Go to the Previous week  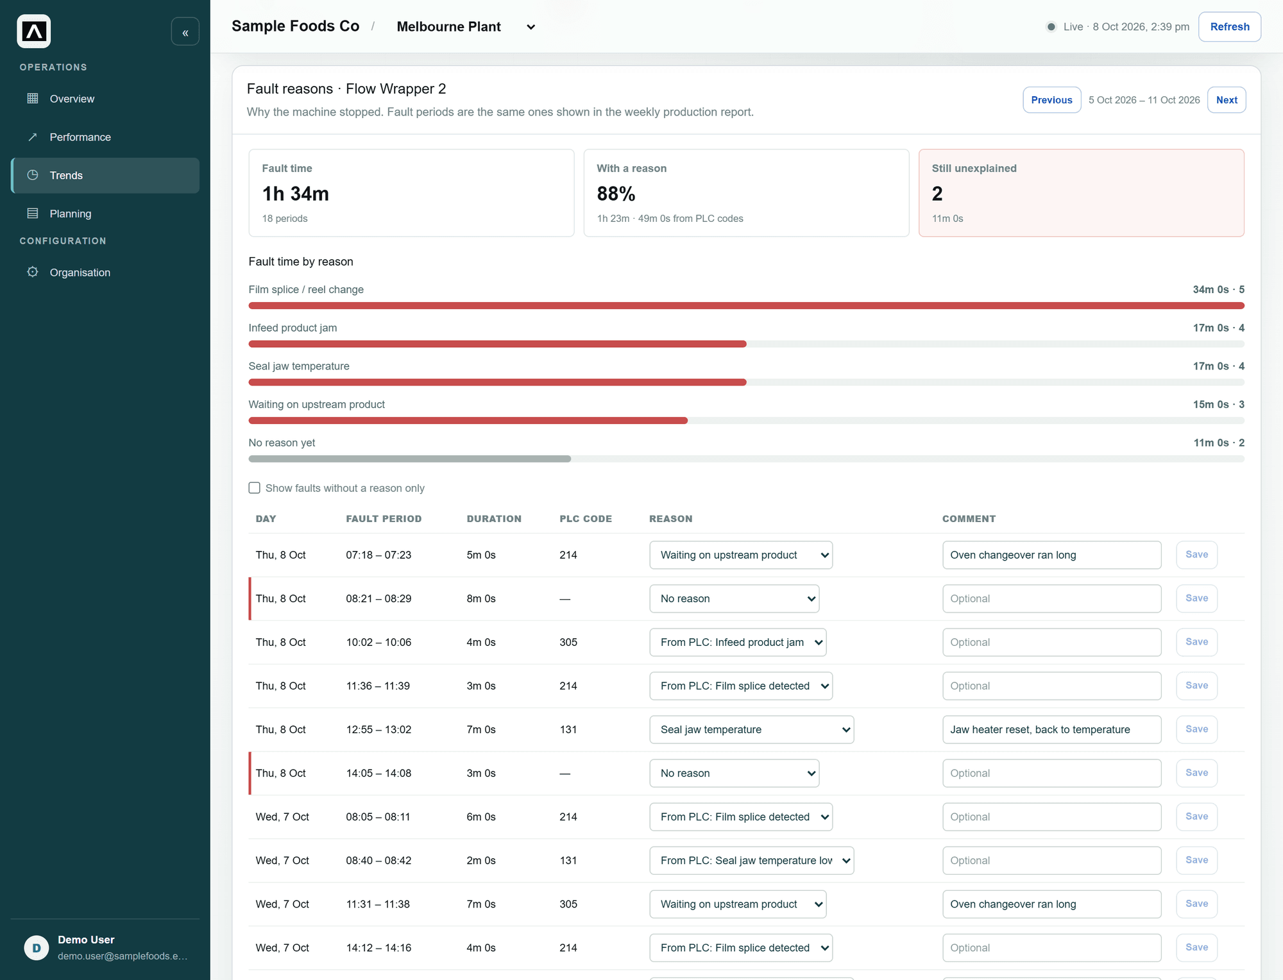1052,100
